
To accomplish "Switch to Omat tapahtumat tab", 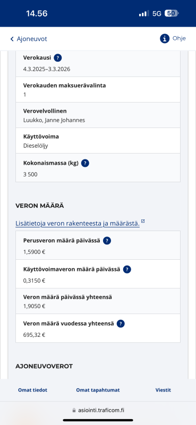I will [x=98, y=390].
